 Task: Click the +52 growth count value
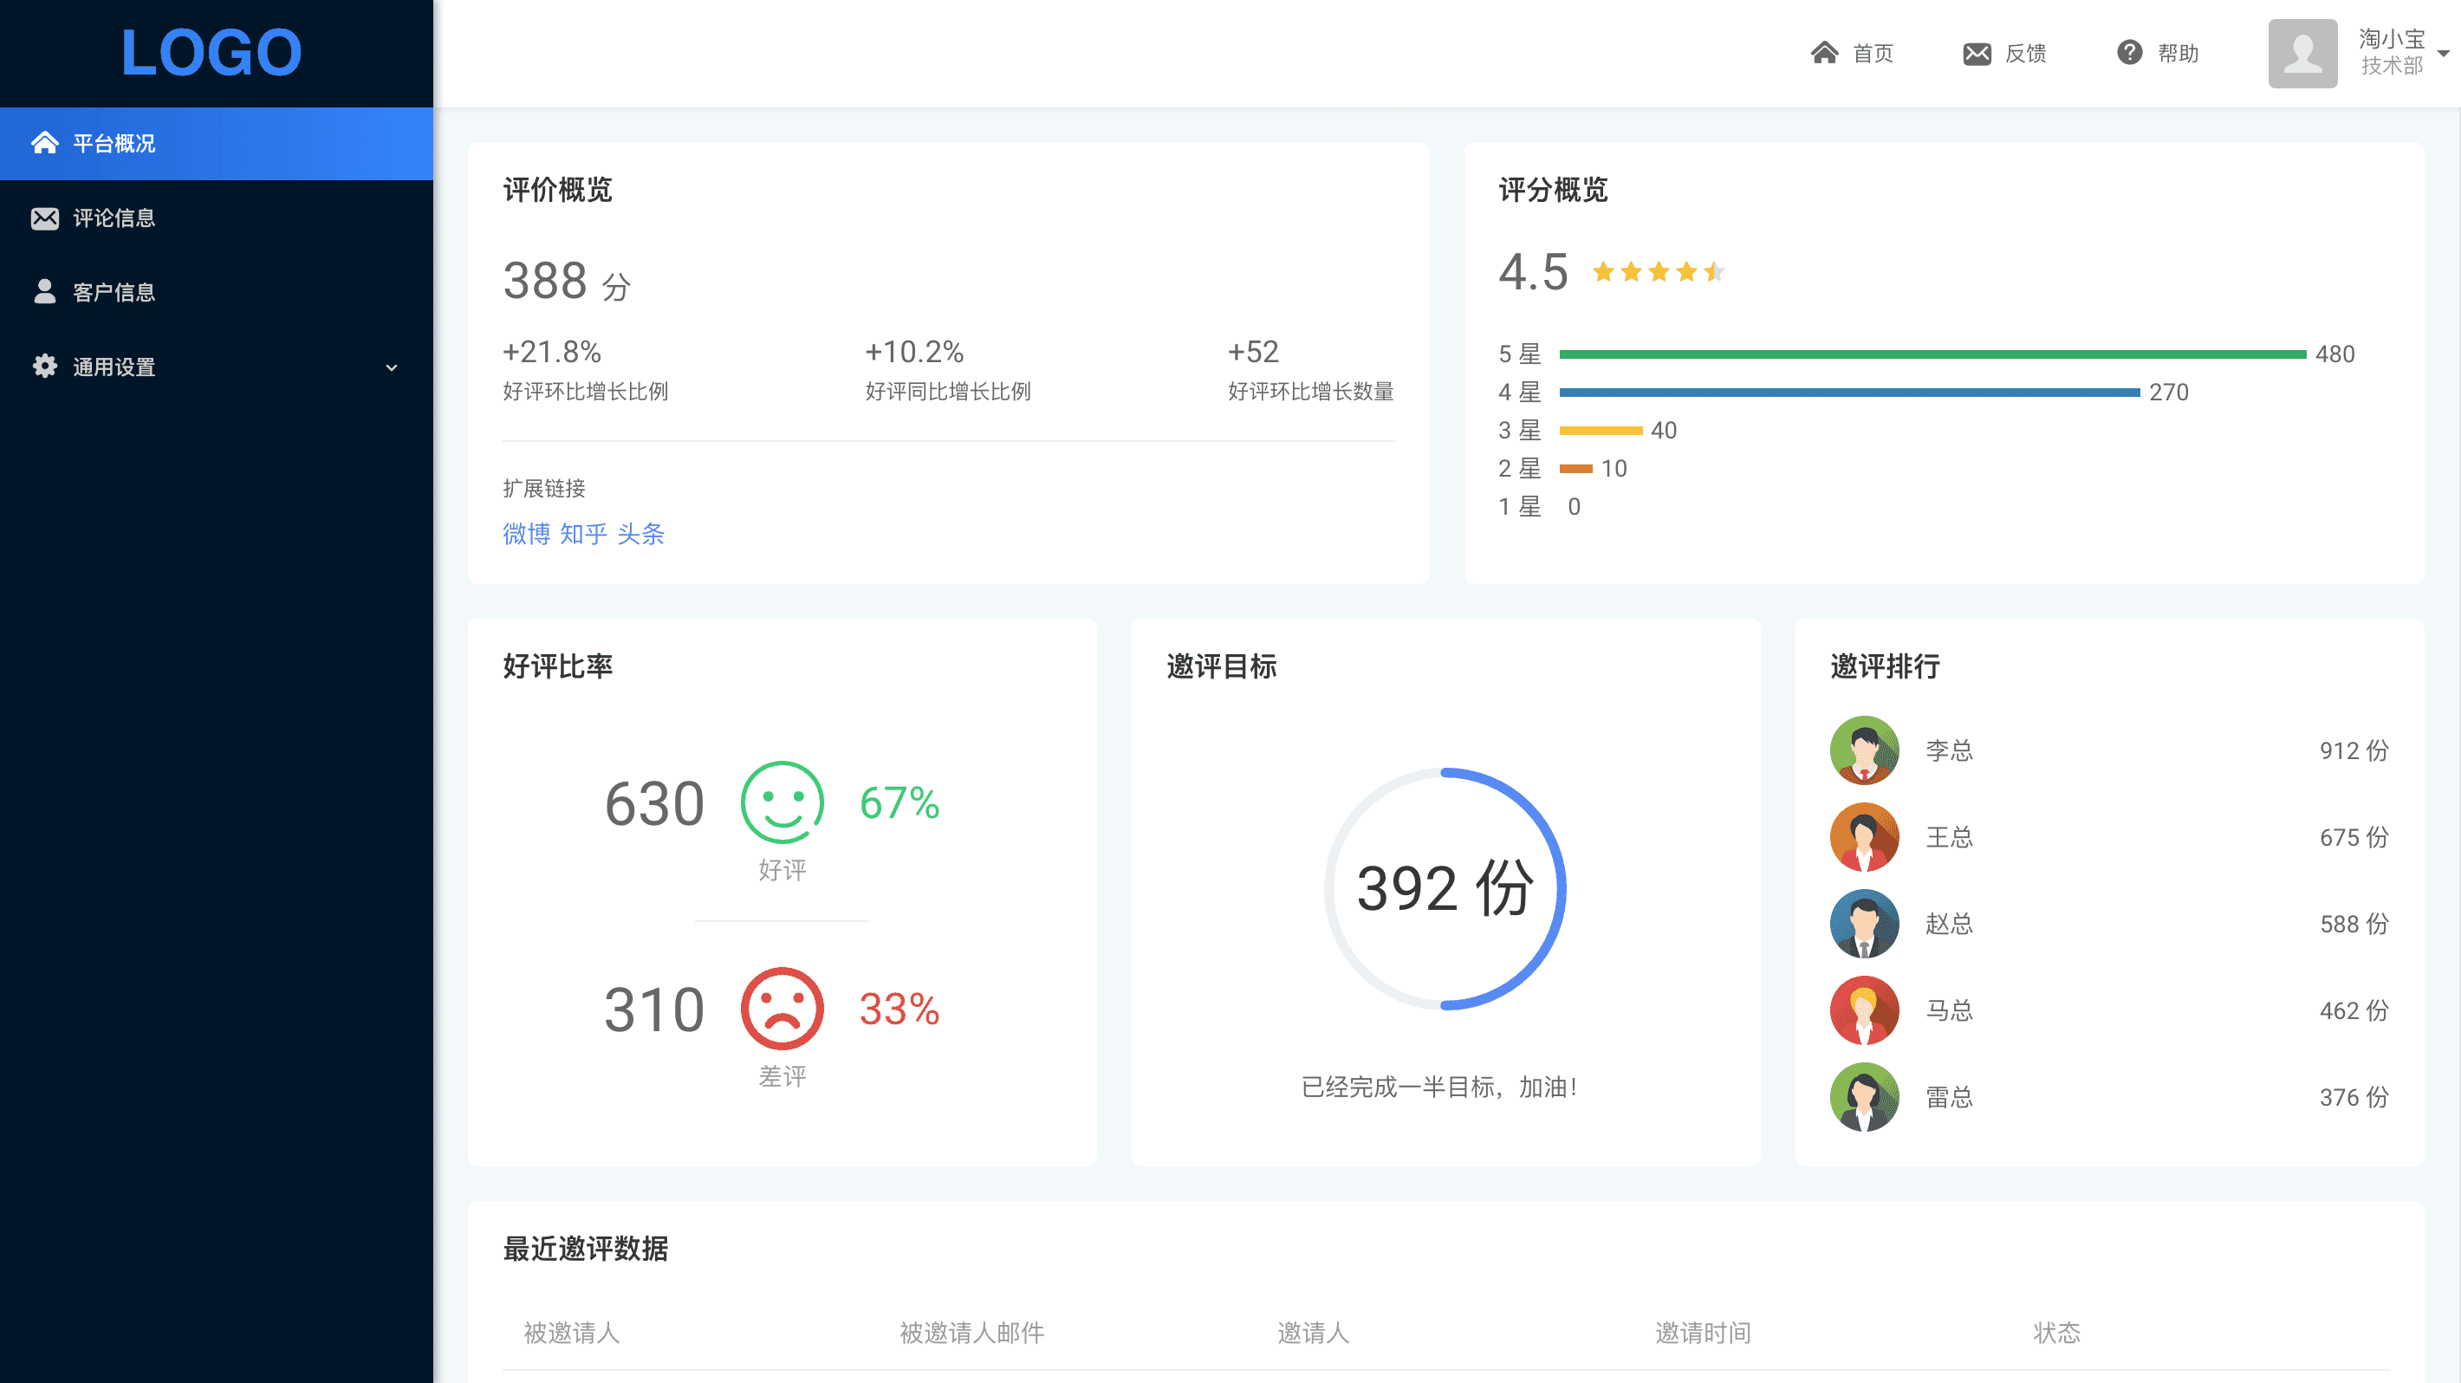(1252, 352)
